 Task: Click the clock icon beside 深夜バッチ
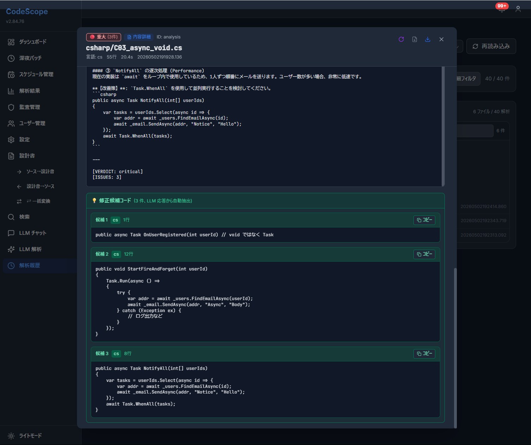(x=11, y=58)
